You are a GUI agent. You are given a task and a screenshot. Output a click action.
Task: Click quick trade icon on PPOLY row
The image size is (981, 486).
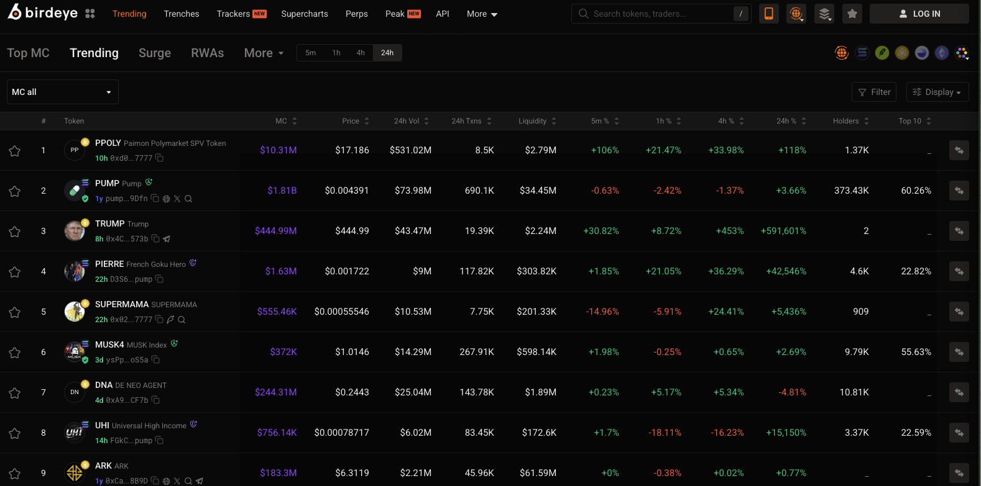click(959, 150)
